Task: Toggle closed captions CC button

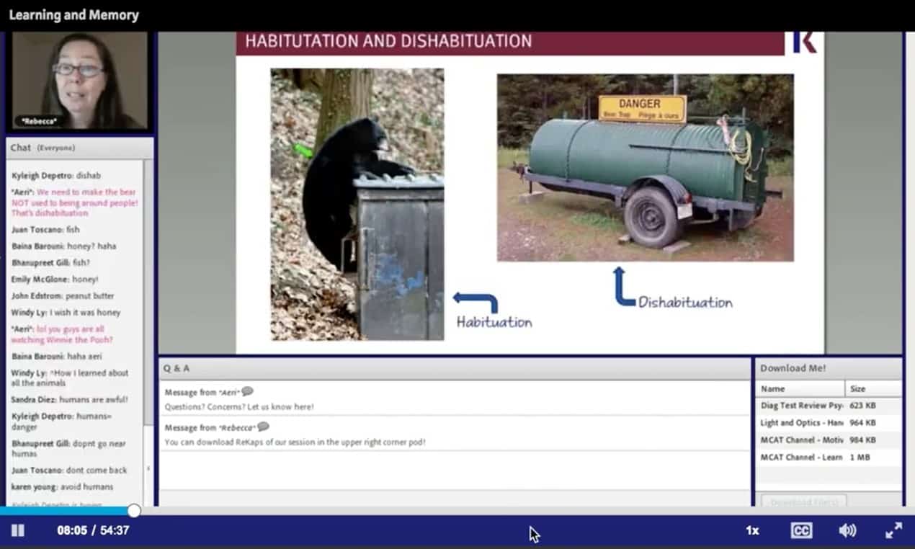Action: point(800,531)
